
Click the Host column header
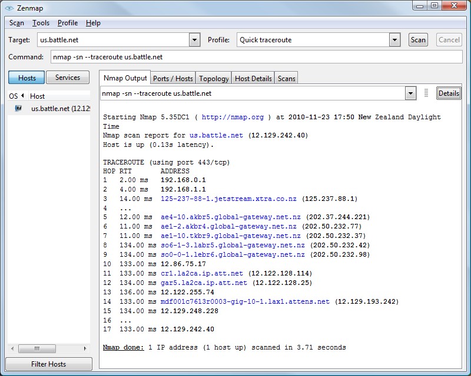click(x=59, y=96)
